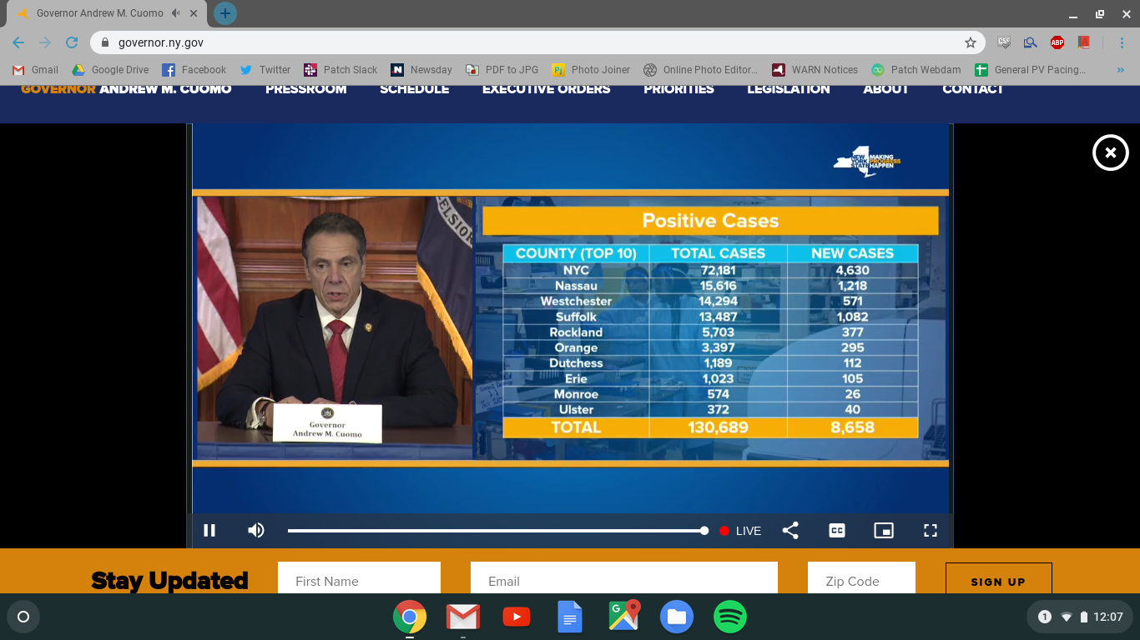The image size is (1140, 640).
Task: Go to EXECUTIVE ORDERS section
Action: click(546, 89)
